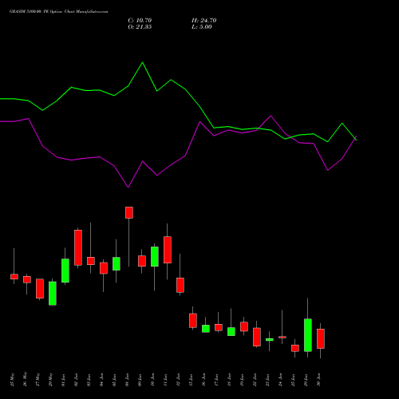The image size is (399, 399).
Task: Click the '29 Jun' date label
Action: point(306,380)
